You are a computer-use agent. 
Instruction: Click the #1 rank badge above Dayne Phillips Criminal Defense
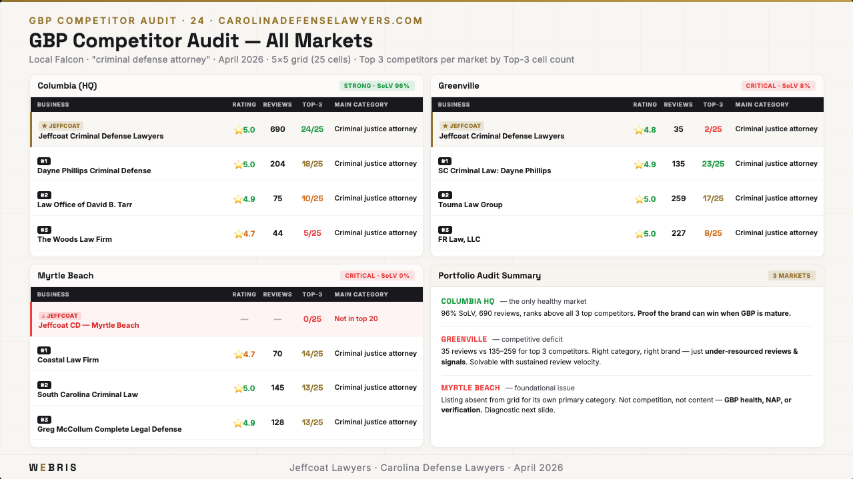click(44, 161)
